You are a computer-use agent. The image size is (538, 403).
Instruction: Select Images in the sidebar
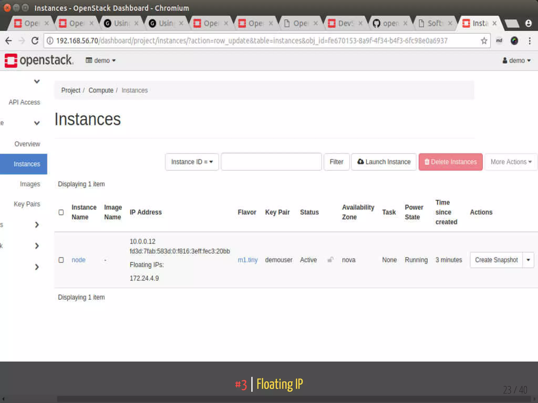coord(30,184)
